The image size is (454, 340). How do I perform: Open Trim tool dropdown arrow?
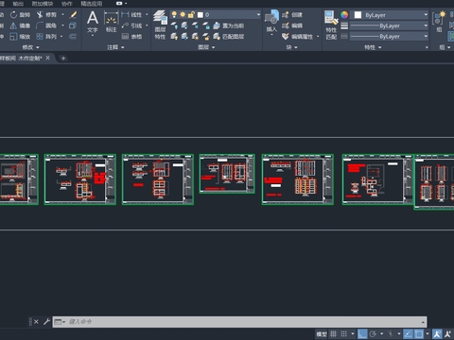click(x=62, y=15)
